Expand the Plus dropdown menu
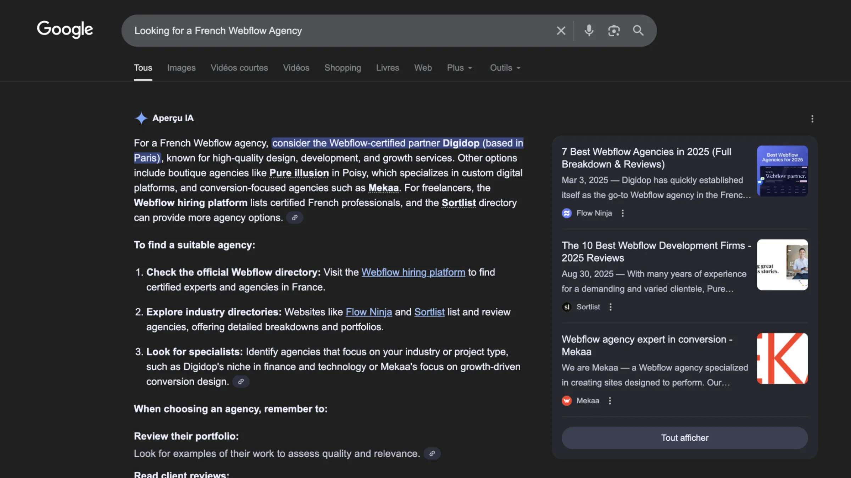Screen dimensions: 851x478 [x=460, y=68]
